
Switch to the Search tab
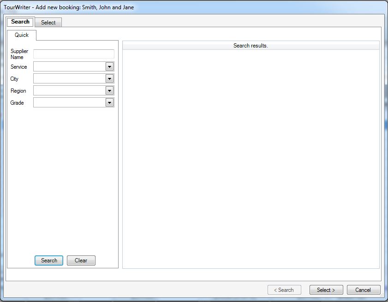20,22
